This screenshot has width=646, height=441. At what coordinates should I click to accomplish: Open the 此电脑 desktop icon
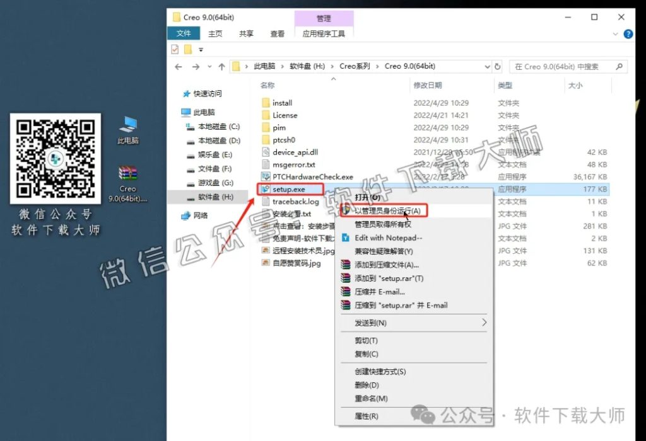(x=128, y=130)
